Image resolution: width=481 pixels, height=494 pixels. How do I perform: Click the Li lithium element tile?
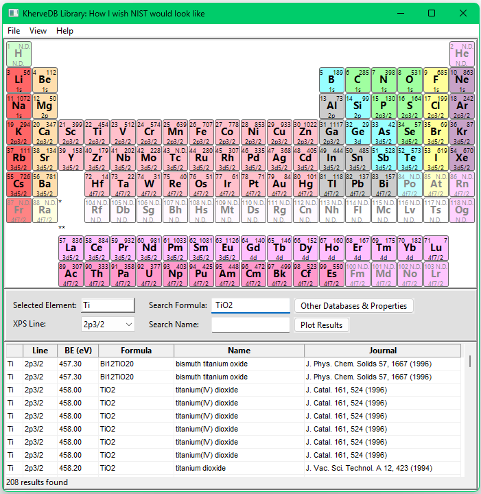pos(19,80)
